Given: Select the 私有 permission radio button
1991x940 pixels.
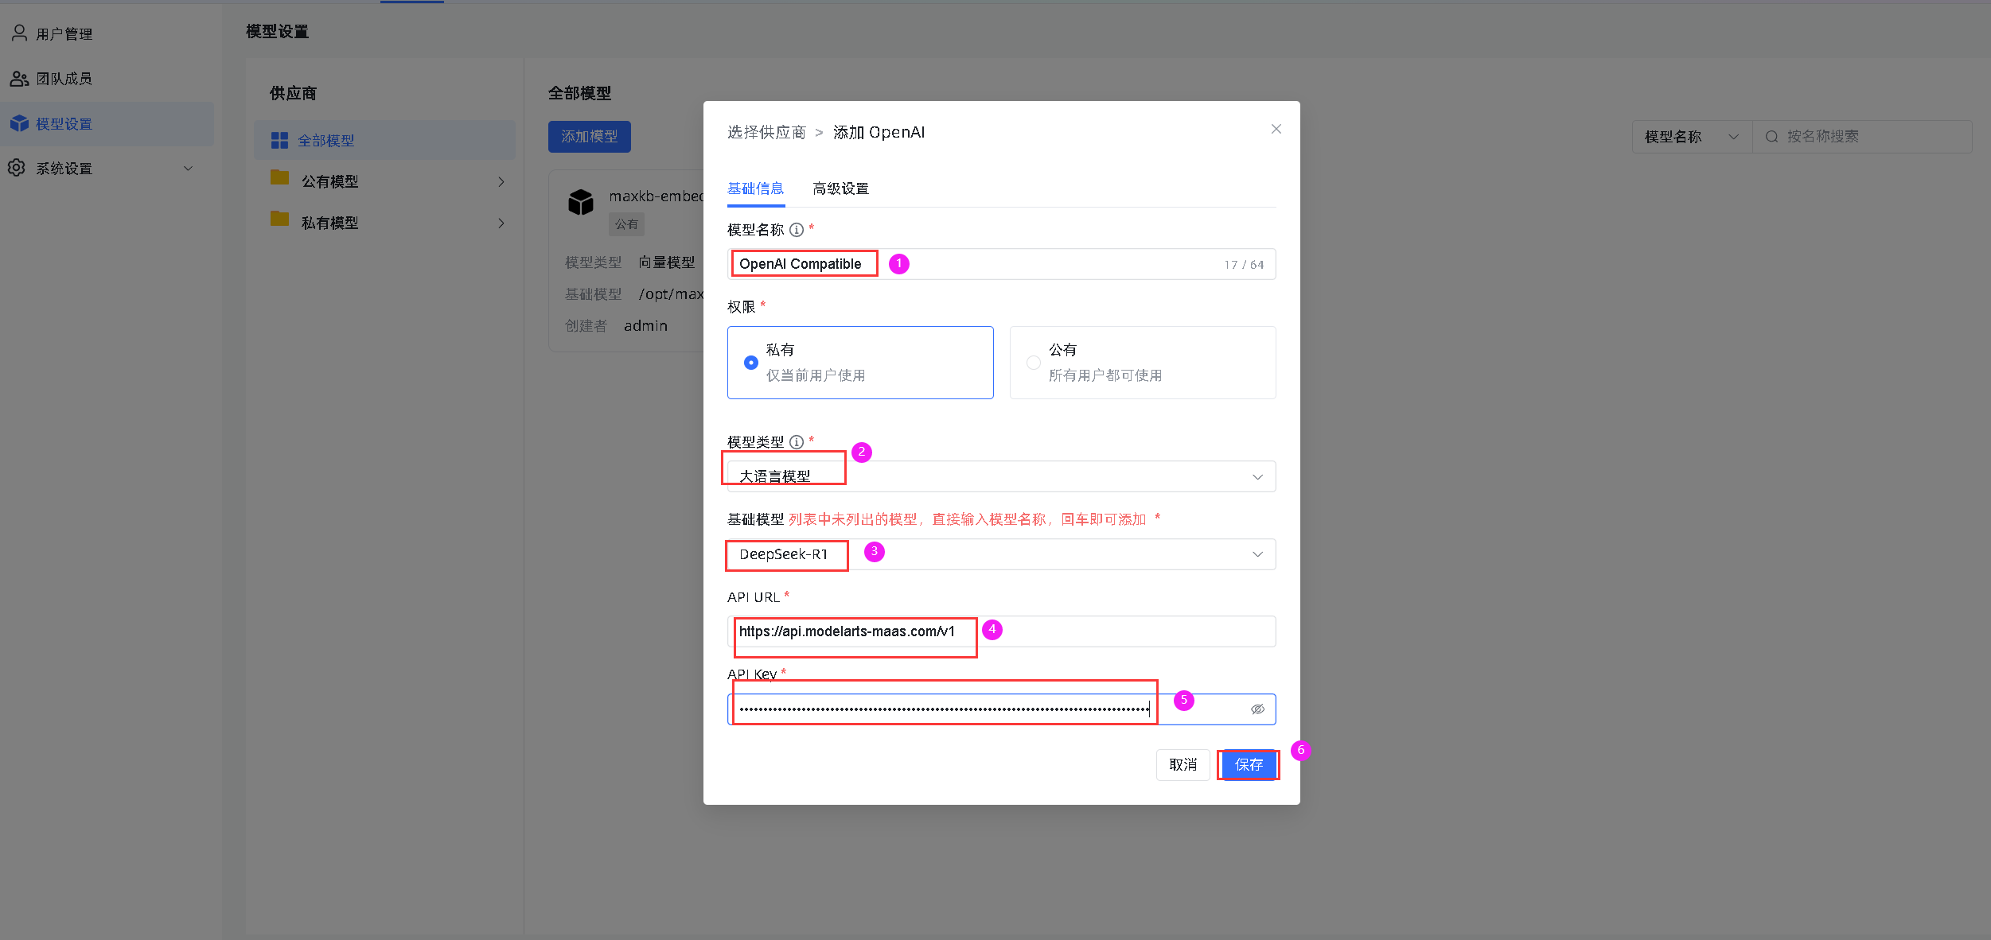Looking at the screenshot, I should tap(750, 362).
